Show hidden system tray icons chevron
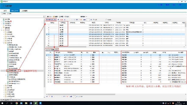The height and width of the screenshot is (105, 187). [x=161, y=103]
